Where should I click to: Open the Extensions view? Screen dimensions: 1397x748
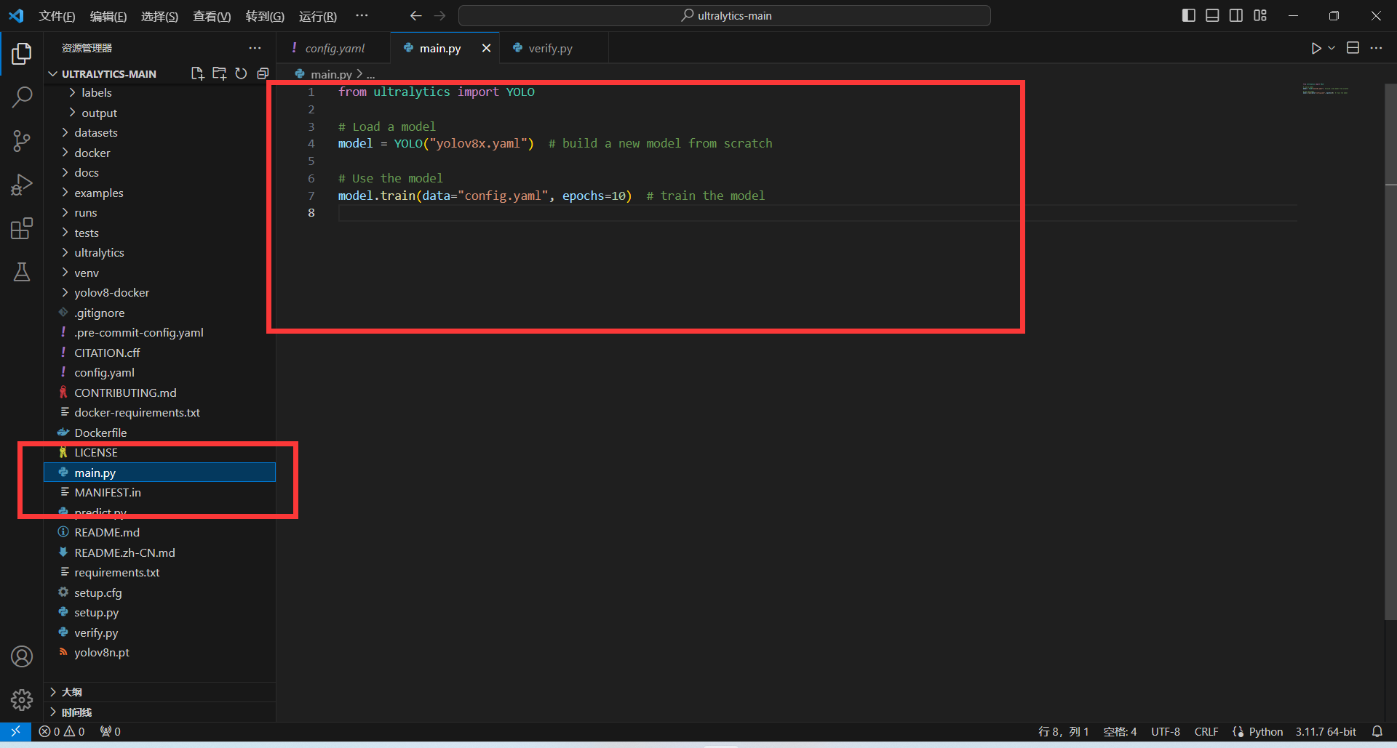[22, 228]
